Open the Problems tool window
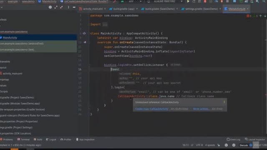The width and height of the screenshot is (267, 150). coord(7,140)
